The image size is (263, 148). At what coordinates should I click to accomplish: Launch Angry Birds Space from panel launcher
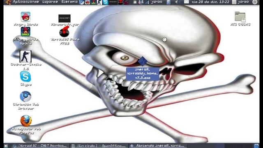pyautogui.click(x=94, y=2)
